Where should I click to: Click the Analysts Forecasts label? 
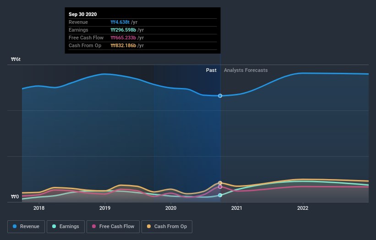tap(246, 70)
